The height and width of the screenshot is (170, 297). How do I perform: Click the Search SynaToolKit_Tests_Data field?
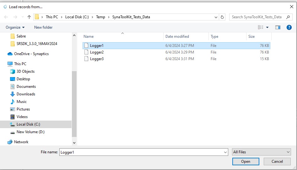(x=257, y=17)
